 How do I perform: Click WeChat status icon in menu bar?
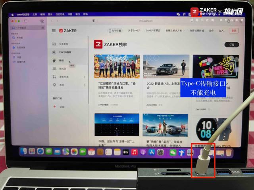coord(178,14)
